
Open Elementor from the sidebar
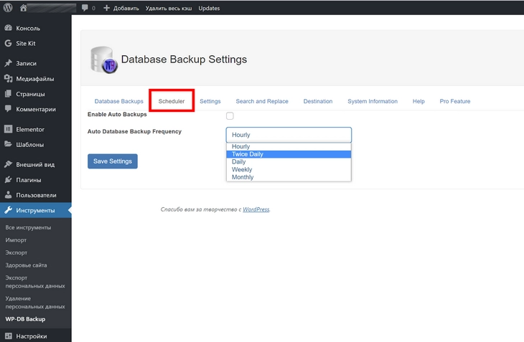[x=29, y=129]
